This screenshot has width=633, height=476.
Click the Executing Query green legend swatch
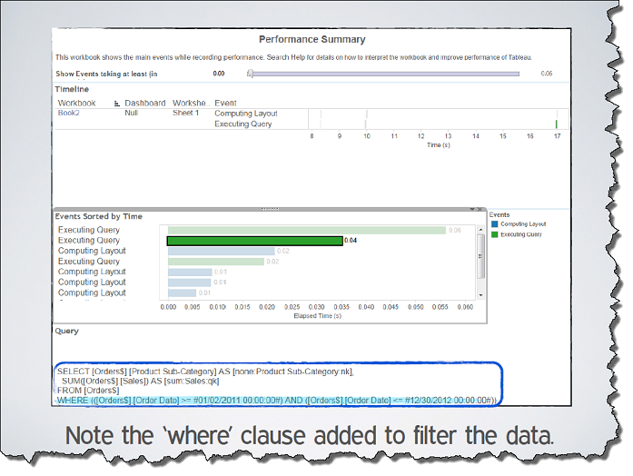tap(494, 234)
